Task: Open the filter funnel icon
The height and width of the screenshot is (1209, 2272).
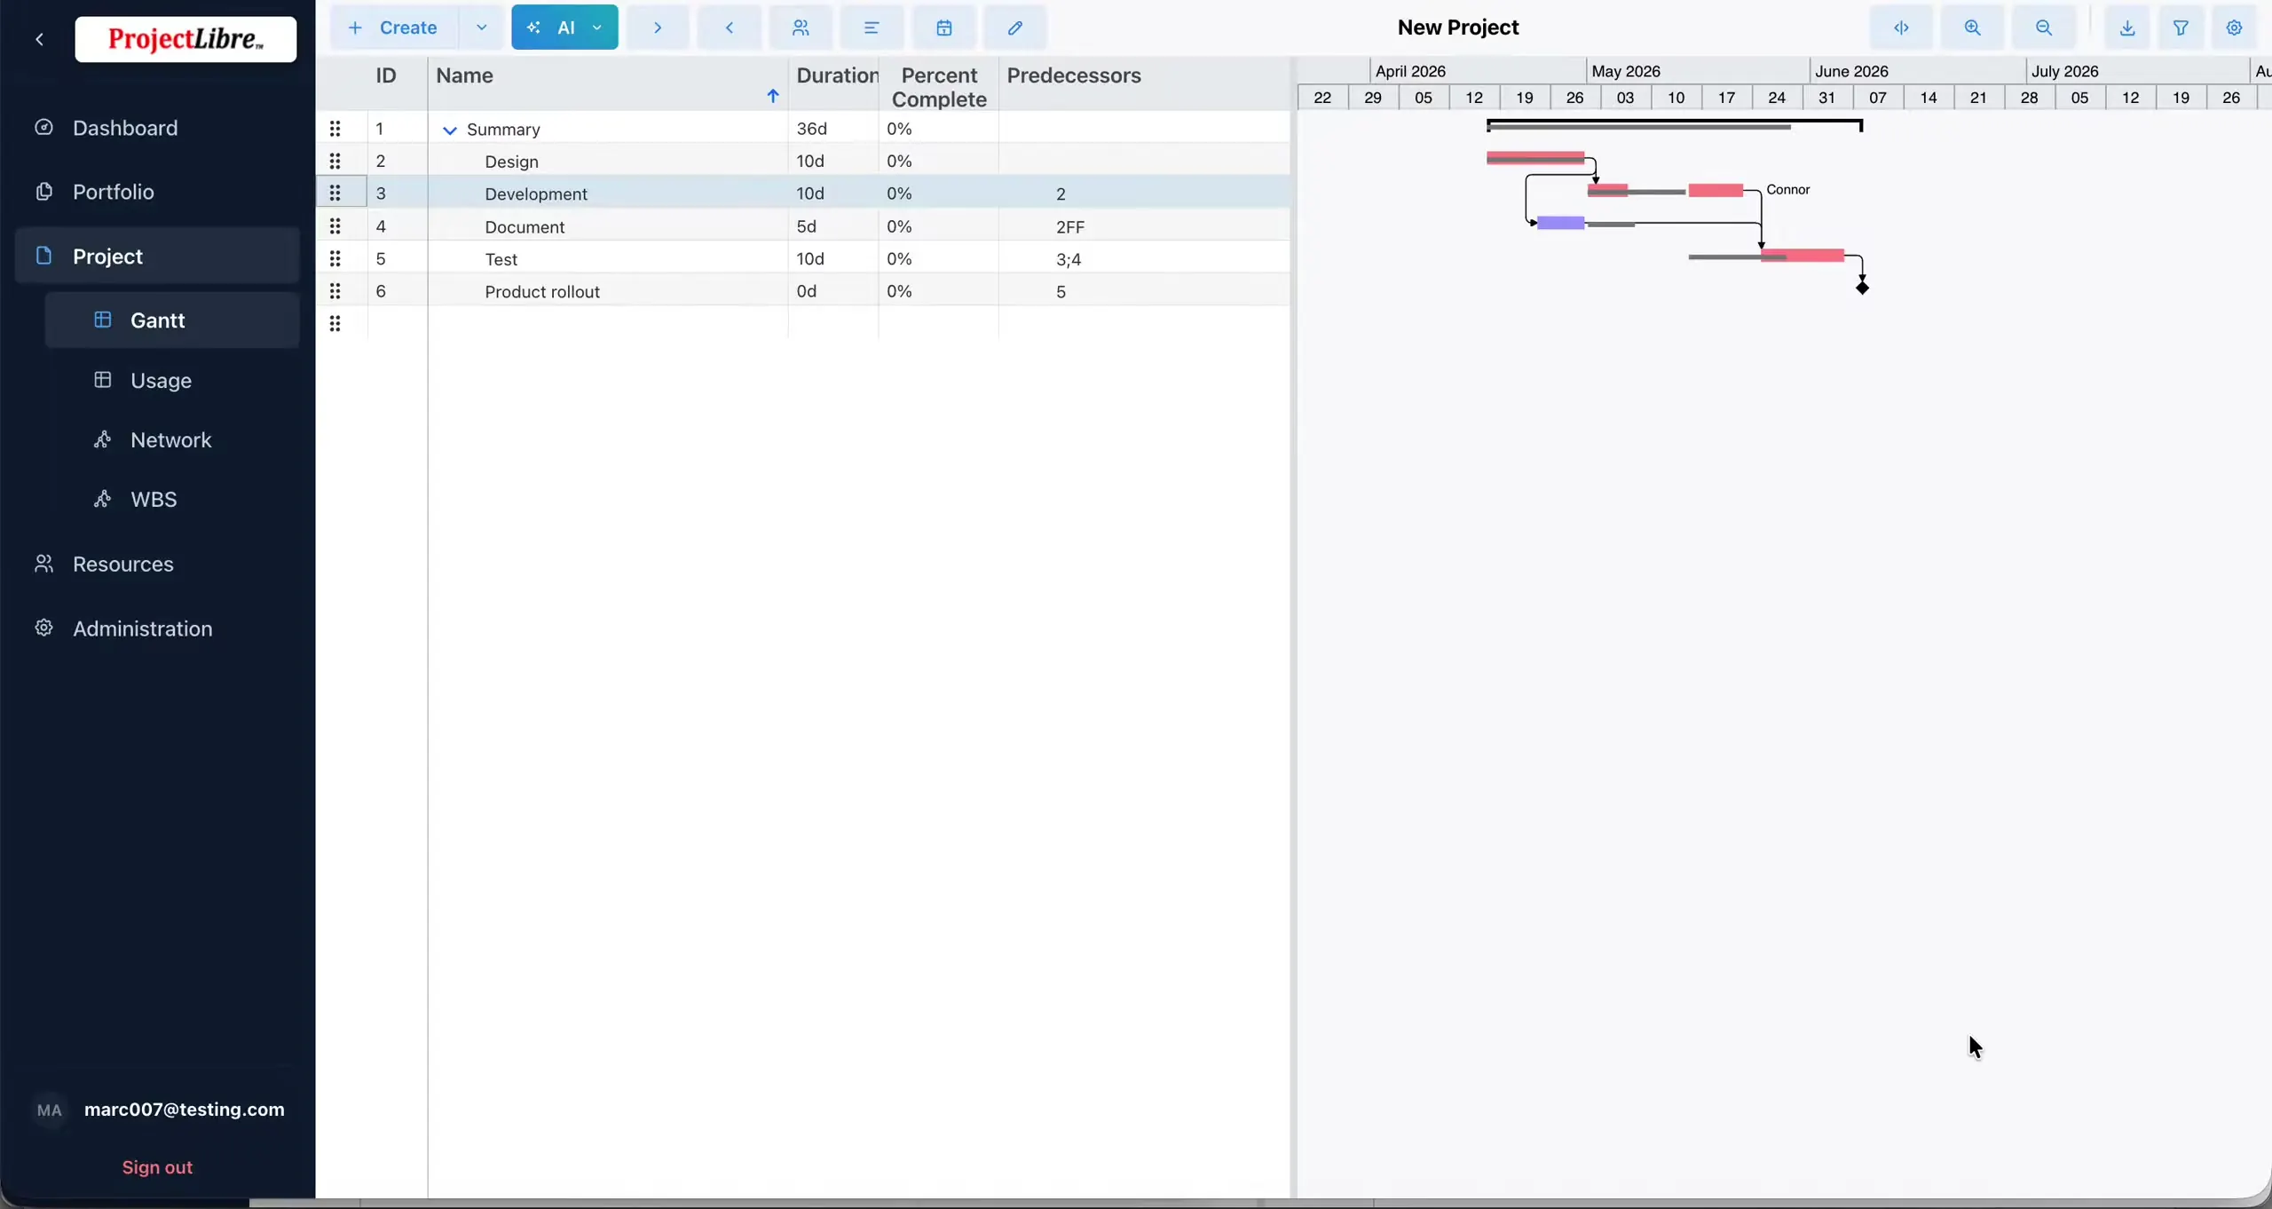Action: [x=2181, y=28]
